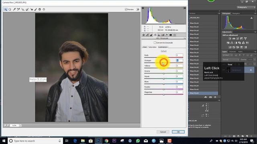Open the zoom level dropdown
This screenshot has height=144, width=257.
20,125
